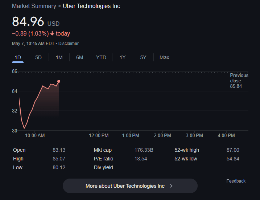260x200 pixels.
Task: Click the 82 y-axis label
Action: coord(15,111)
